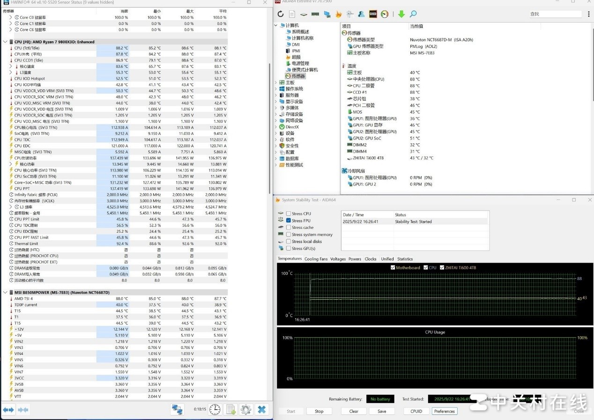This screenshot has height=420, width=594.
Task: Enable the Stress CPU checkbox
Action: click(289, 214)
